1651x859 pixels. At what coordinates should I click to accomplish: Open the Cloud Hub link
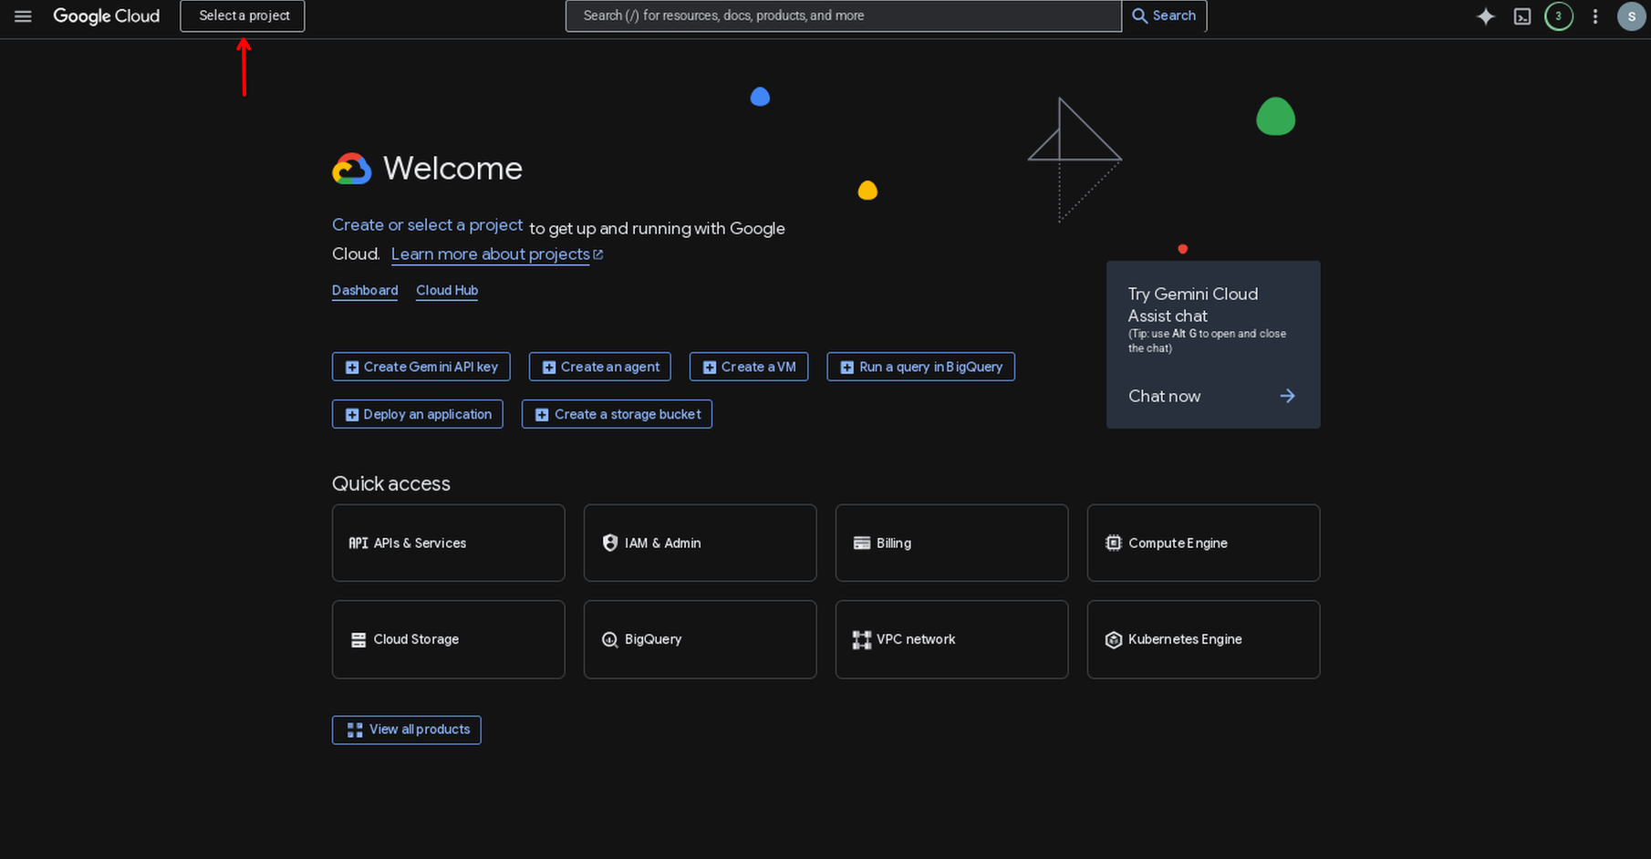point(447,290)
